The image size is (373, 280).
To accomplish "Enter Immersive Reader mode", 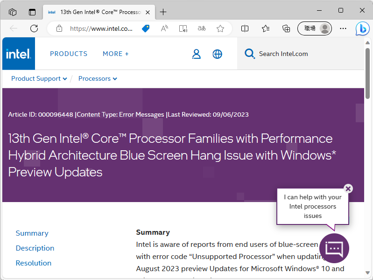I will pos(183,28).
